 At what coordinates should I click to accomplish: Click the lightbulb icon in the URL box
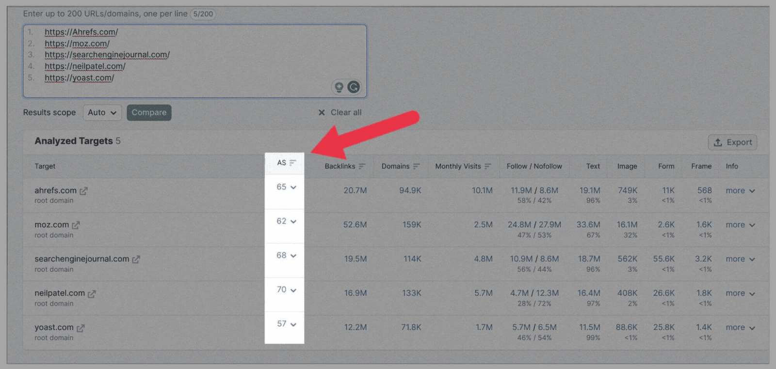point(339,87)
